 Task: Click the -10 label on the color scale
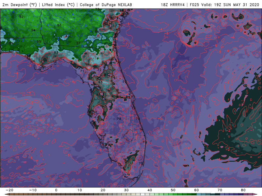click(33, 190)
